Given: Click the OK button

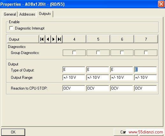Looking at the screenshot, I should 13,132.
